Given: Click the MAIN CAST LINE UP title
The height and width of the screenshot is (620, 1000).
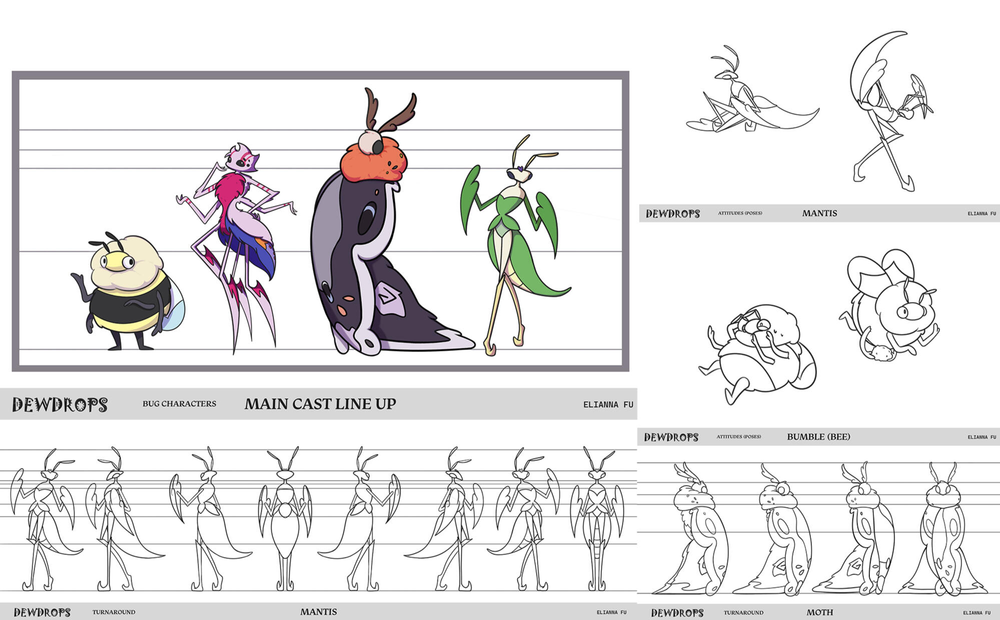Looking at the screenshot, I should coord(320,404).
